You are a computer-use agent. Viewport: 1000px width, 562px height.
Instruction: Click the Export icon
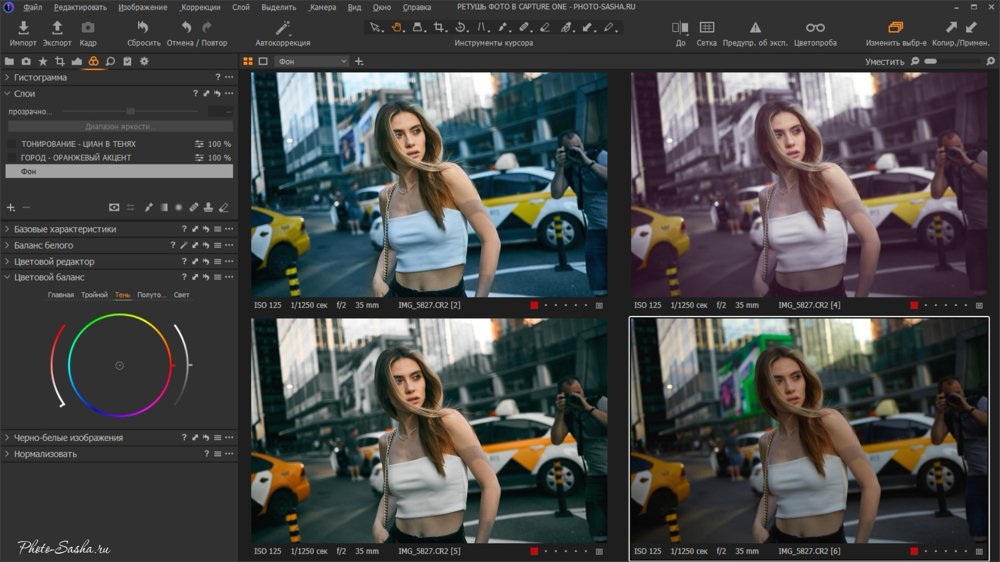coord(57,28)
